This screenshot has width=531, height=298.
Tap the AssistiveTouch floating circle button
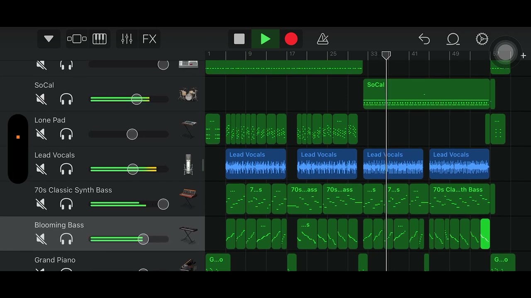[505, 52]
